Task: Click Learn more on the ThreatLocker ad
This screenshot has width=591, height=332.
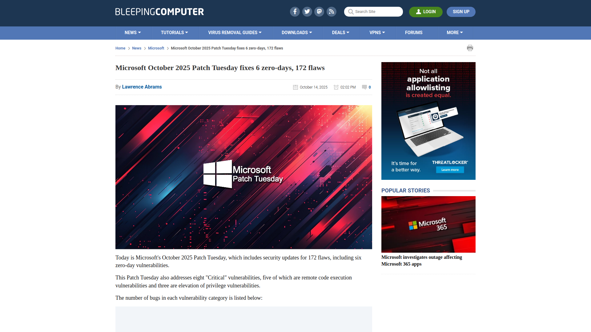Action: click(450, 170)
